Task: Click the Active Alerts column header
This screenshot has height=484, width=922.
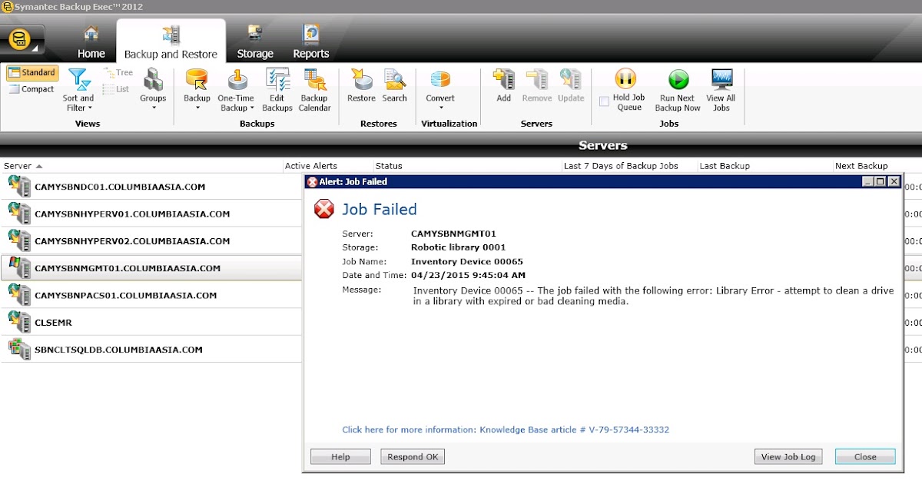Action: [x=310, y=166]
